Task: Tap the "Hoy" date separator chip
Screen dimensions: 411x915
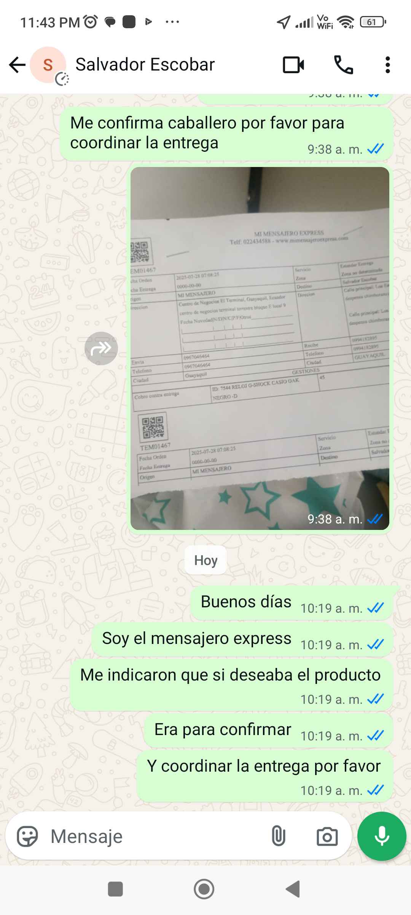Action: pos(205,560)
